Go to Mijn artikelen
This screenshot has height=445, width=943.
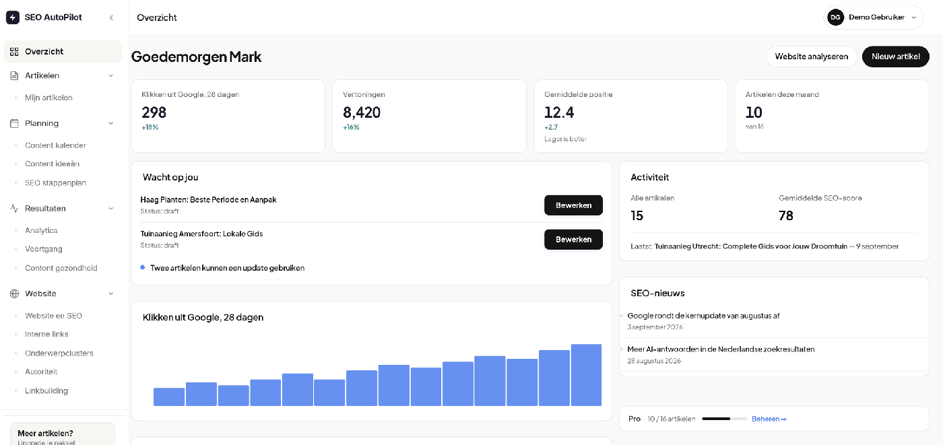pos(48,98)
